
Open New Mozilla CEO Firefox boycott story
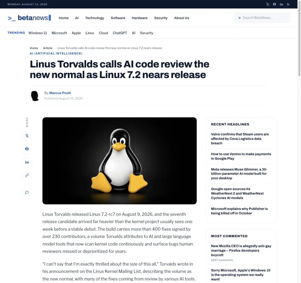coord(241,250)
